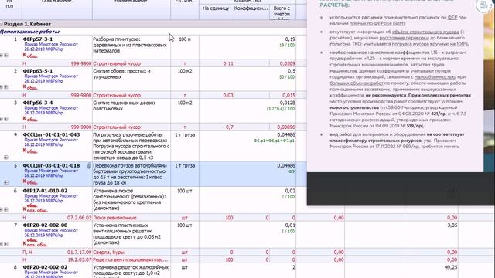Click Приказ Минстроя link in row 1

[x=51, y=47]
